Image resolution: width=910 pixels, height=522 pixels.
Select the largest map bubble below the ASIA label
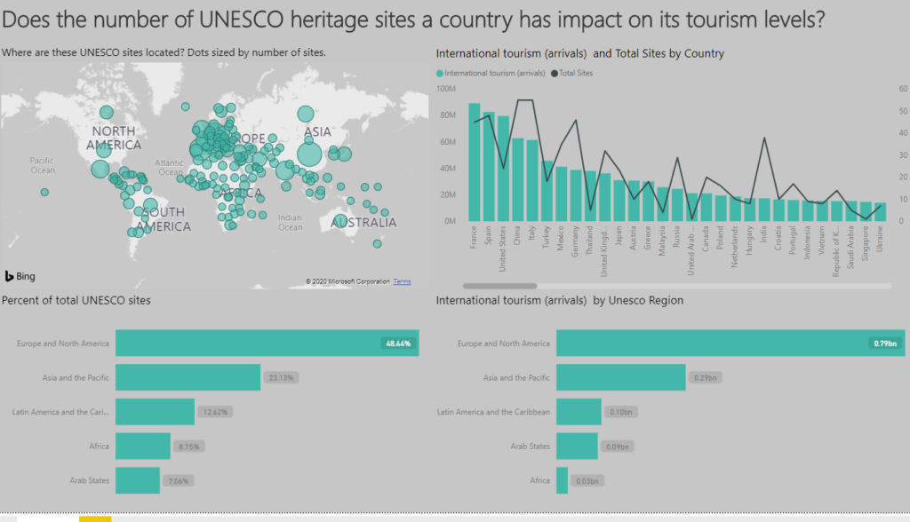point(309,154)
